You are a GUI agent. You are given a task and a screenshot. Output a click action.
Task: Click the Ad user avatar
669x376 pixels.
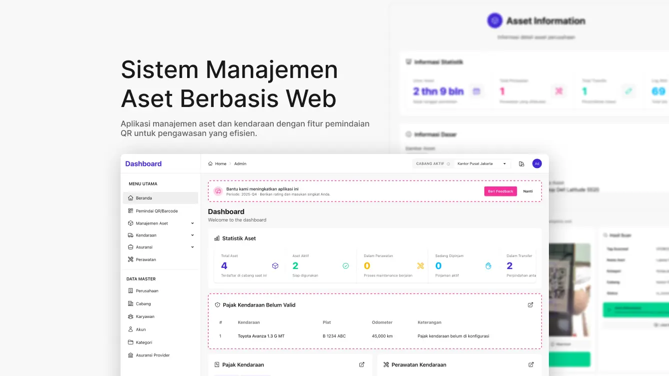[x=537, y=163]
